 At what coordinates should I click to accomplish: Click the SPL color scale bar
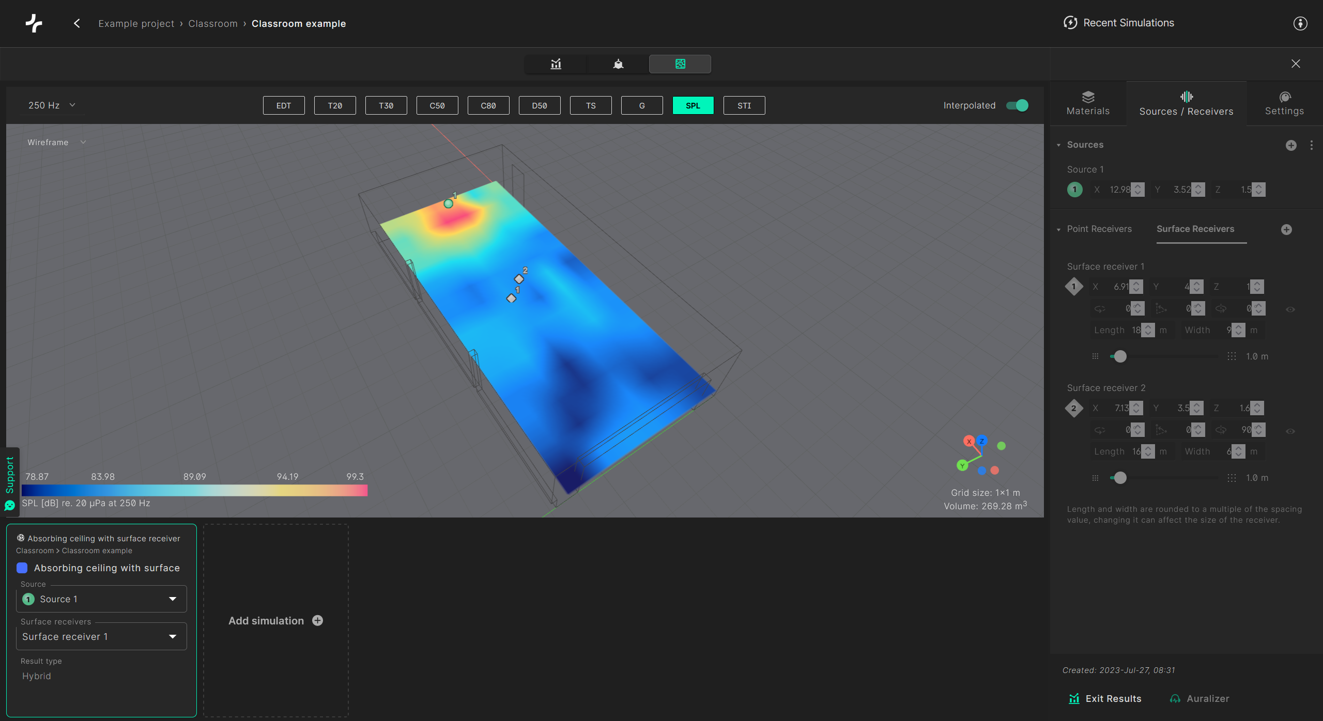(x=194, y=491)
